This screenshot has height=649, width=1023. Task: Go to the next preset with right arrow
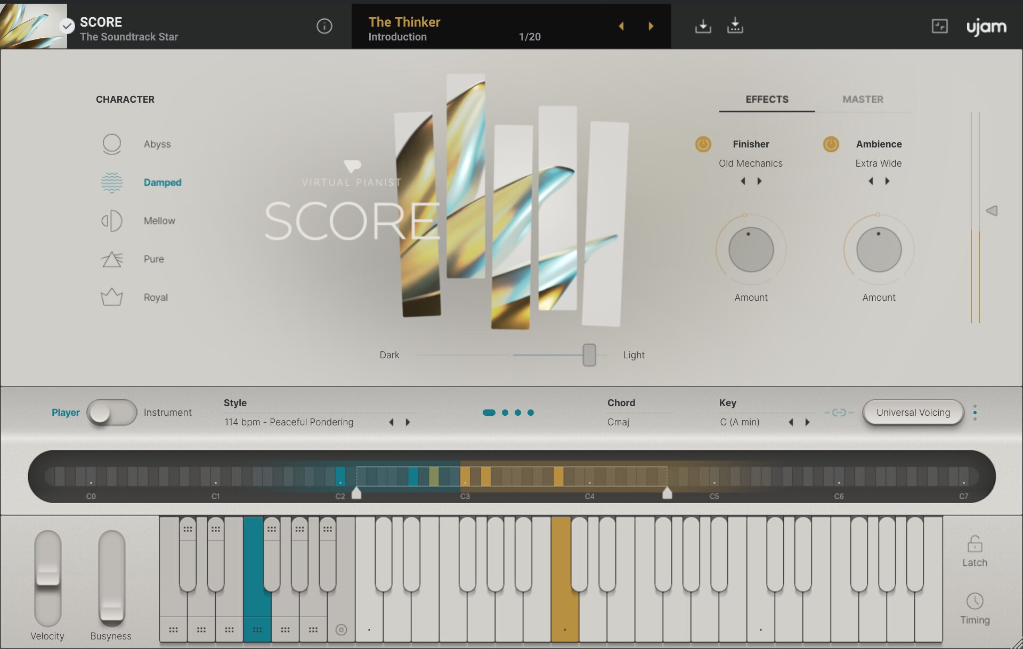coord(651,26)
